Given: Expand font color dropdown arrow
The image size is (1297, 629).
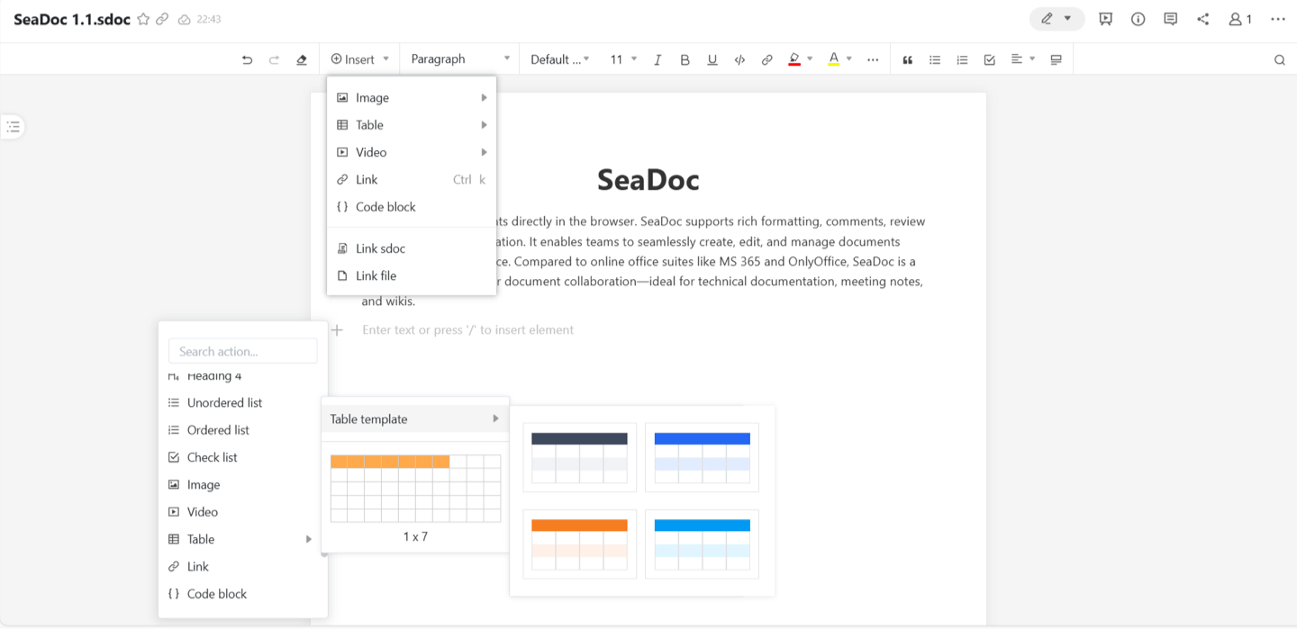Looking at the screenshot, I should pos(849,59).
